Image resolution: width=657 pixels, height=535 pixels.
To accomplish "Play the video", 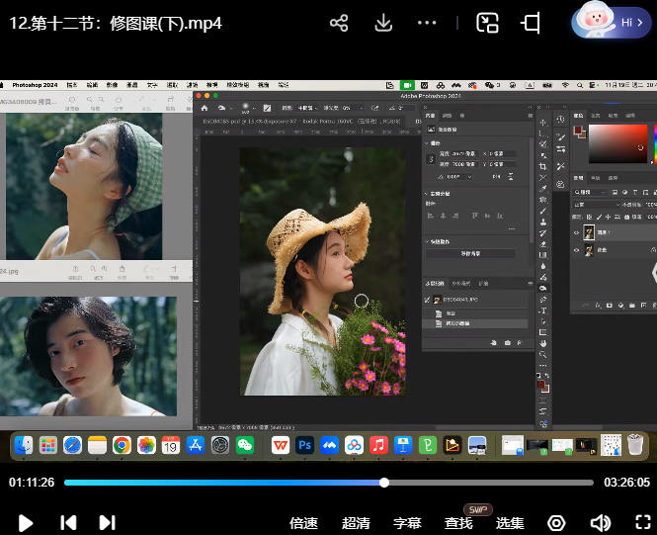I will pyautogui.click(x=27, y=522).
